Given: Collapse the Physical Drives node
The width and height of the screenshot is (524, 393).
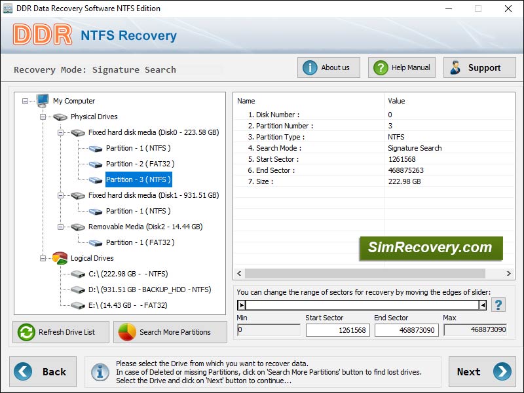Looking at the screenshot, I should coord(42,117).
